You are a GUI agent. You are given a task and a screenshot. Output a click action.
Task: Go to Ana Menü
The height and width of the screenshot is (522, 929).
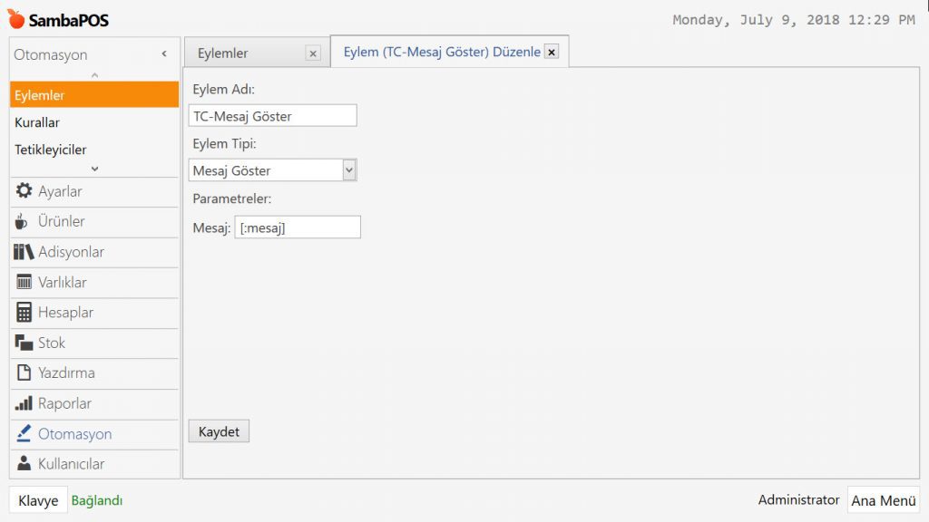(883, 500)
